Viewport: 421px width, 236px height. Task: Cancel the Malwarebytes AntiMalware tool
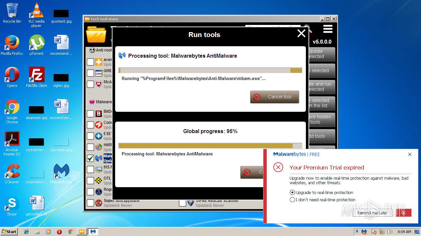pos(275,97)
